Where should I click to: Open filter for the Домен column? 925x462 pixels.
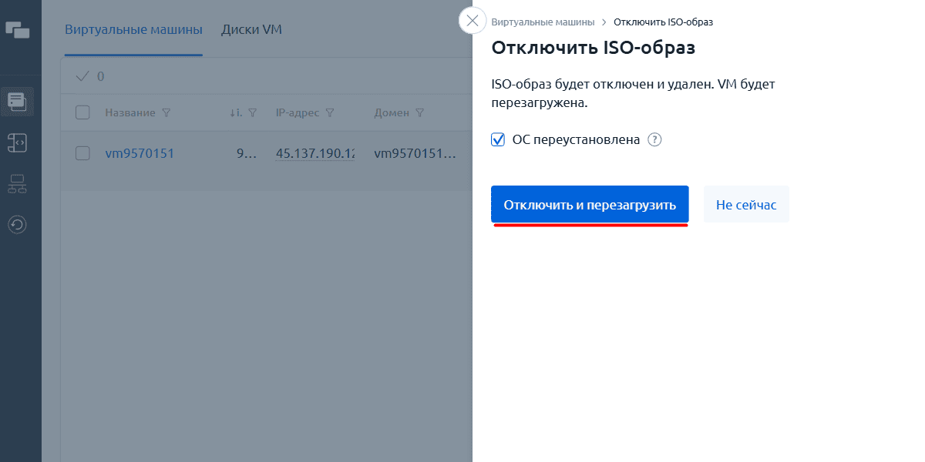pyautogui.click(x=420, y=113)
